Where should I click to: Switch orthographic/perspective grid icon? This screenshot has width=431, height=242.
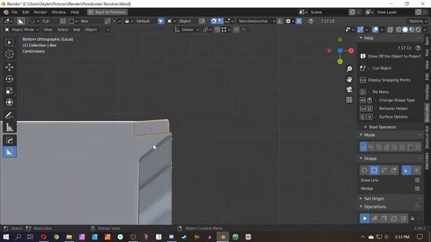[x=349, y=99]
